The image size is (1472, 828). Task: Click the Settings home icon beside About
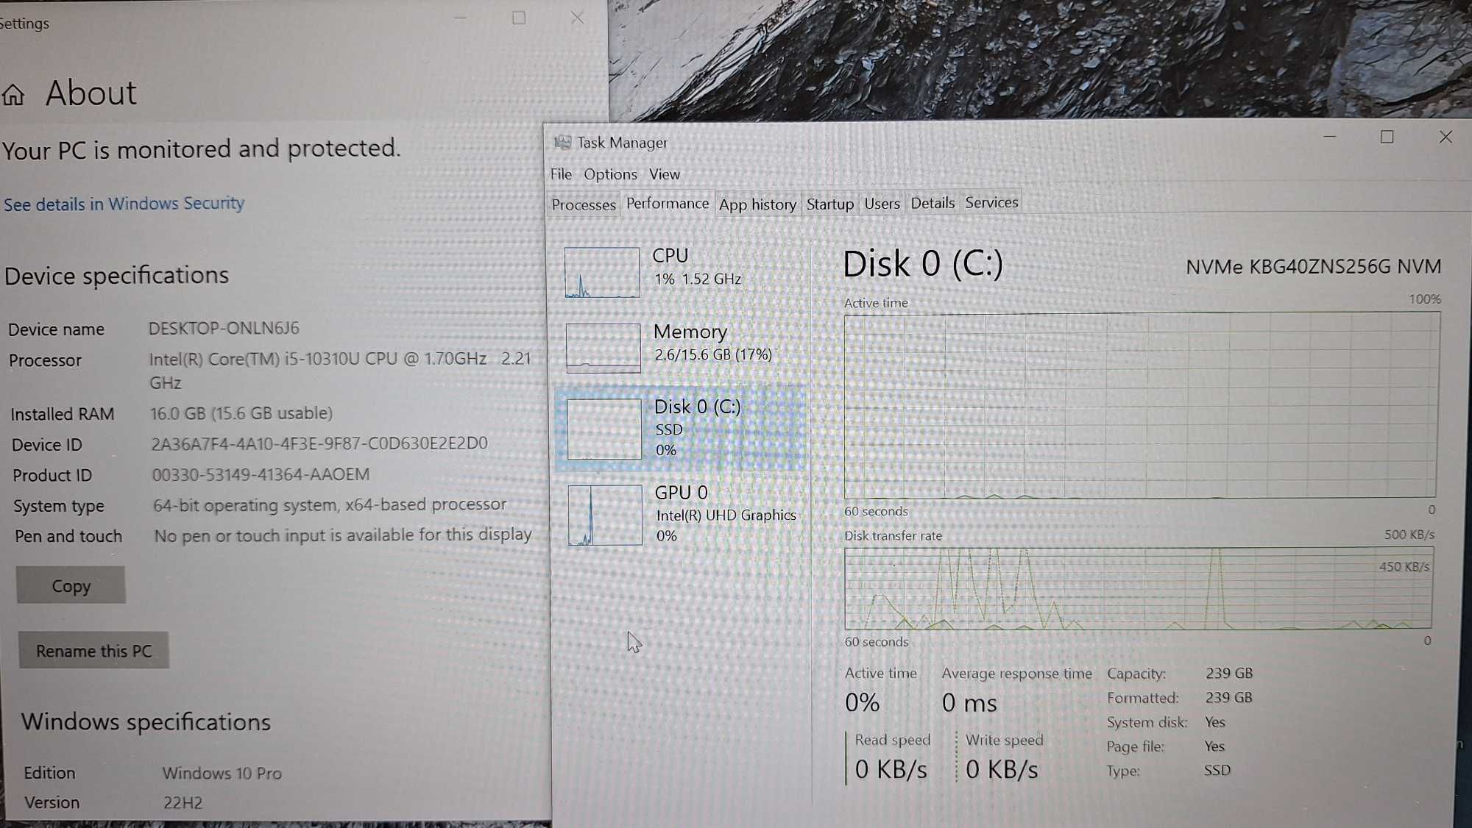13,95
